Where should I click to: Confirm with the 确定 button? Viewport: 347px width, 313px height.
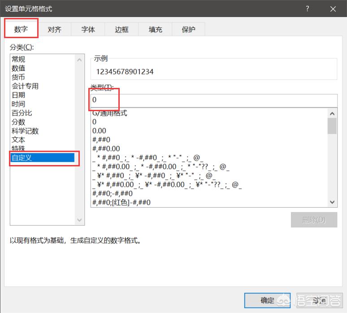pos(267,300)
